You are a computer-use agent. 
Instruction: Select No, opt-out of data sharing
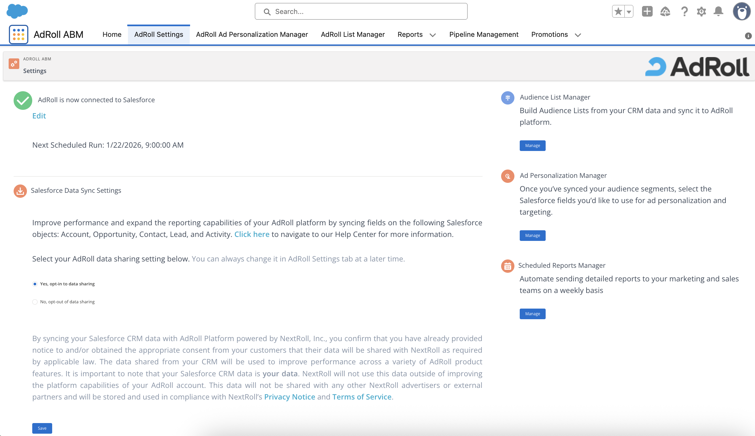pyautogui.click(x=35, y=302)
